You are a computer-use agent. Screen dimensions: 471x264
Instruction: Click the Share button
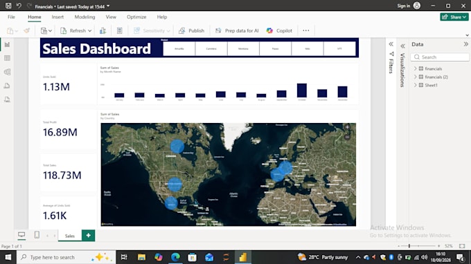pyautogui.click(x=454, y=17)
